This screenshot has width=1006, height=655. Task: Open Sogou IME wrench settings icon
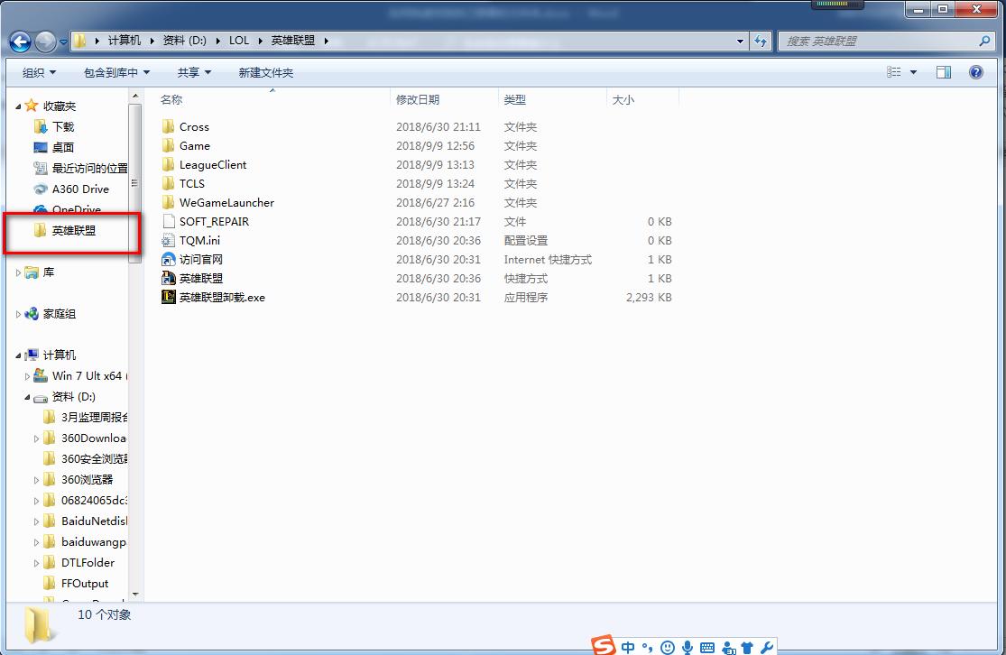click(x=767, y=647)
